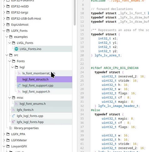The width and height of the screenshot is (149, 152).
Task: Click the hpp icon of lgfx_lvgl_fonts.hpp
Action: (13, 122)
